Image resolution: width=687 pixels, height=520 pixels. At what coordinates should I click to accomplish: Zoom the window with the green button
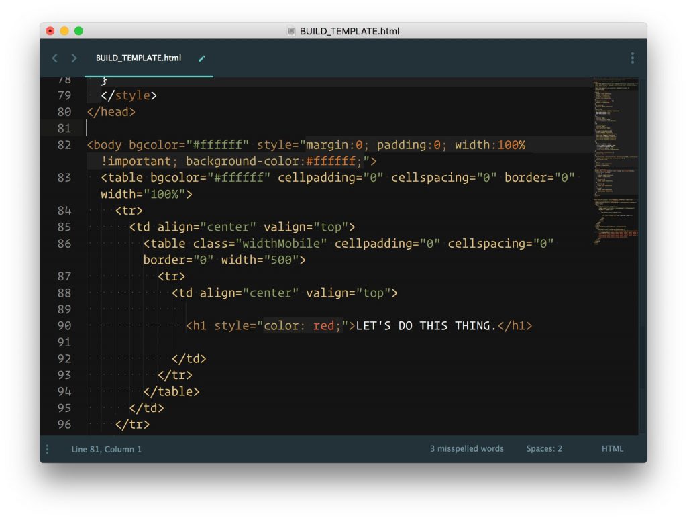pos(79,31)
